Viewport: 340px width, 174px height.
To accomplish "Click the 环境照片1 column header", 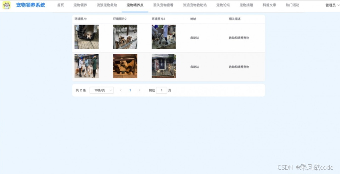I will pyautogui.click(x=81, y=19).
